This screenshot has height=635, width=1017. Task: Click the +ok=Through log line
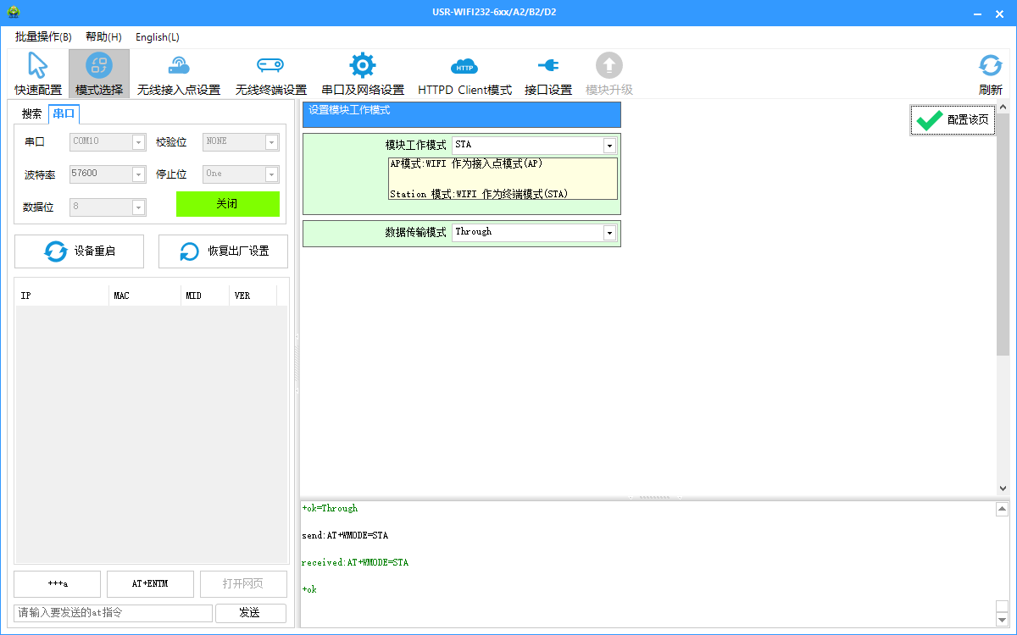pos(330,509)
